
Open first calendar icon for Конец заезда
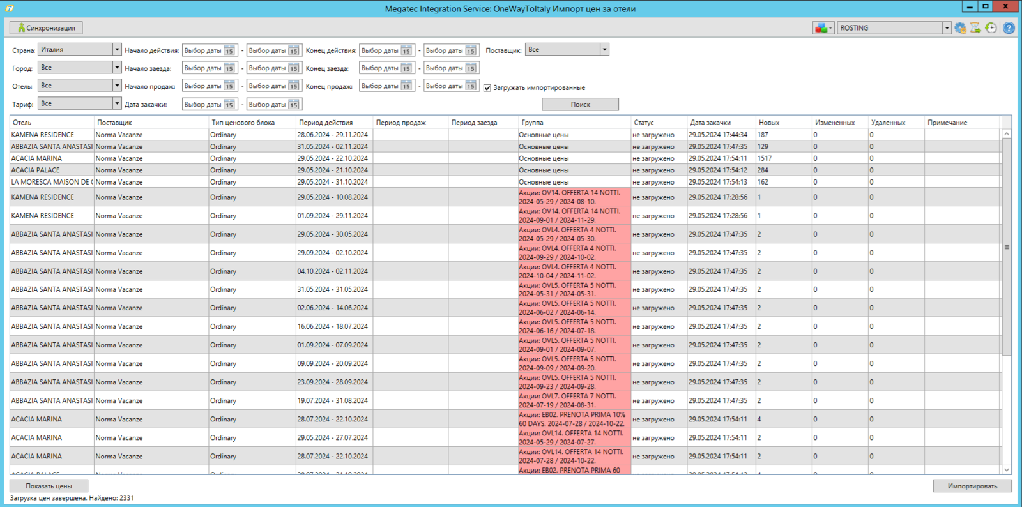coord(406,68)
